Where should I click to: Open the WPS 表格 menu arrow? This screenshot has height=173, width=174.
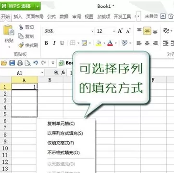tap(37, 6)
